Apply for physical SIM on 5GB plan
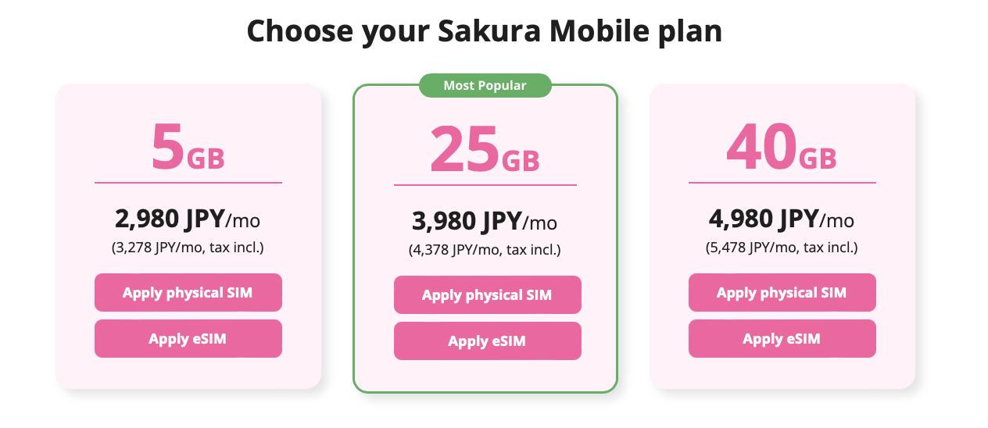 click(188, 293)
